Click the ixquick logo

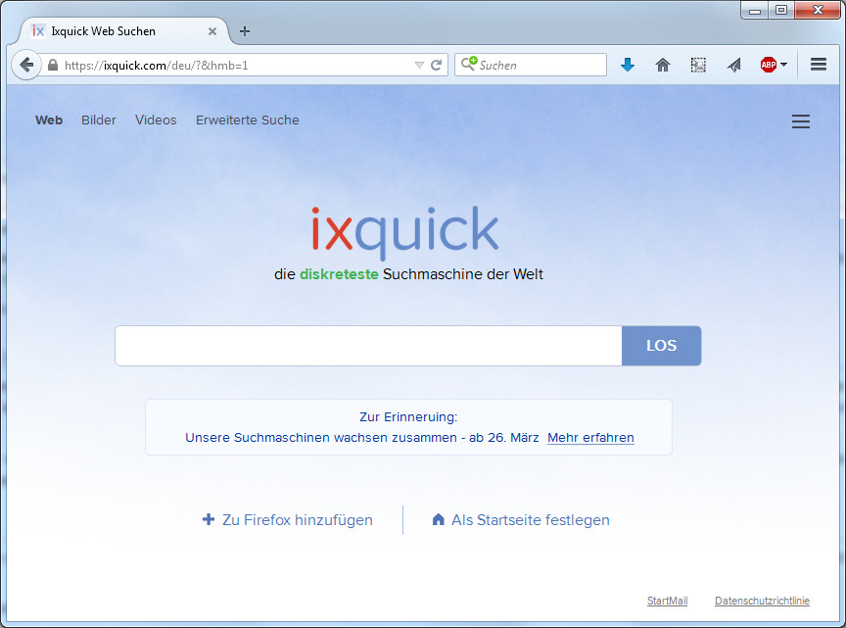pyautogui.click(x=405, y=231)
